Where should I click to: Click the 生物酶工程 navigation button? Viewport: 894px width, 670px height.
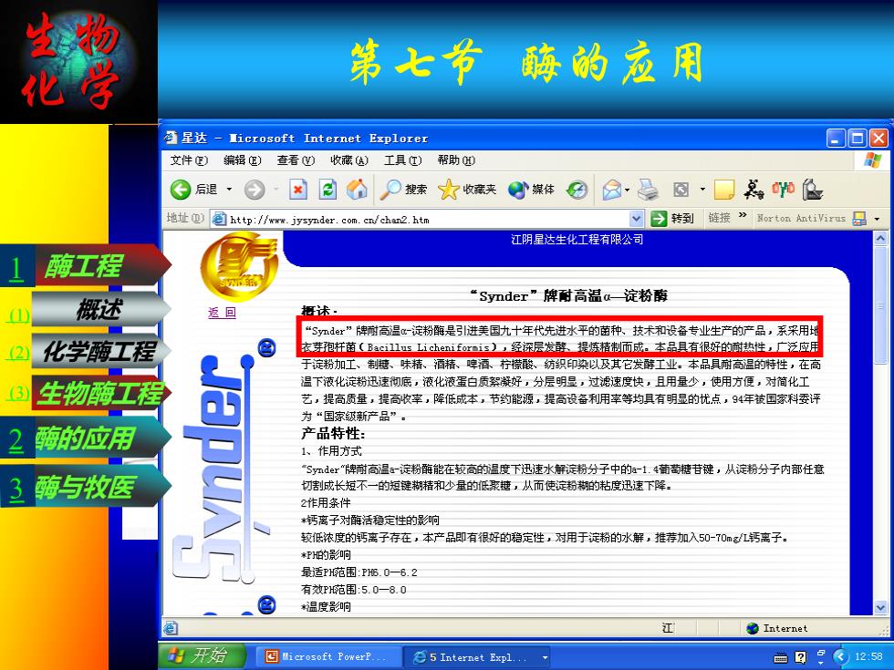click(101, 393)
